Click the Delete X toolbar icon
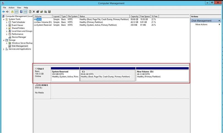The width and height of the screenshot is (223, 133). tap(34, 12)
